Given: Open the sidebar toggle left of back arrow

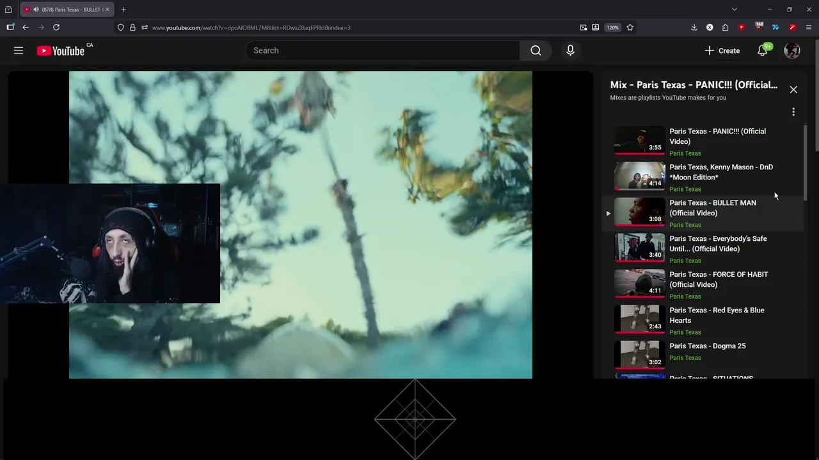Looking at the screenshot, I should [10, 27].
